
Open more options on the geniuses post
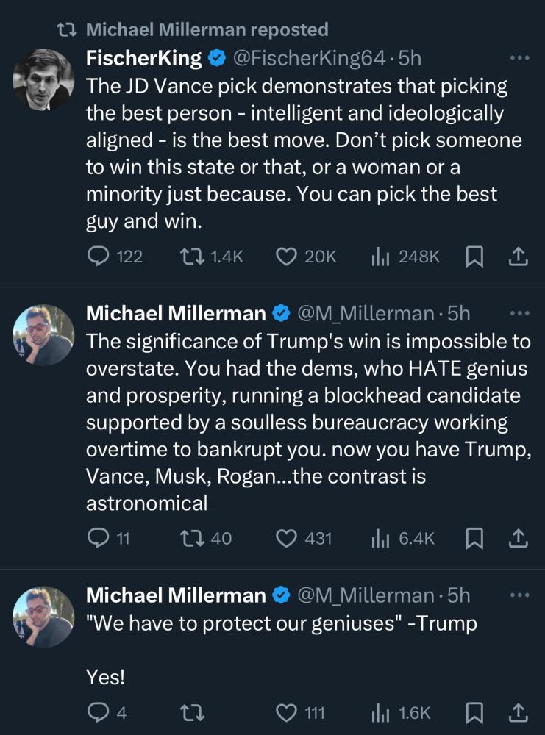tap(519, 595)
